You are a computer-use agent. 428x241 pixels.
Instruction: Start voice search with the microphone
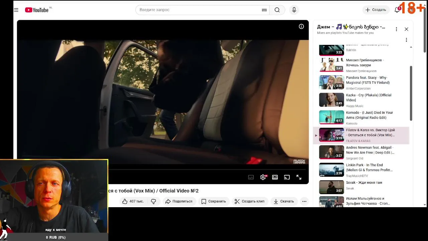294,10
